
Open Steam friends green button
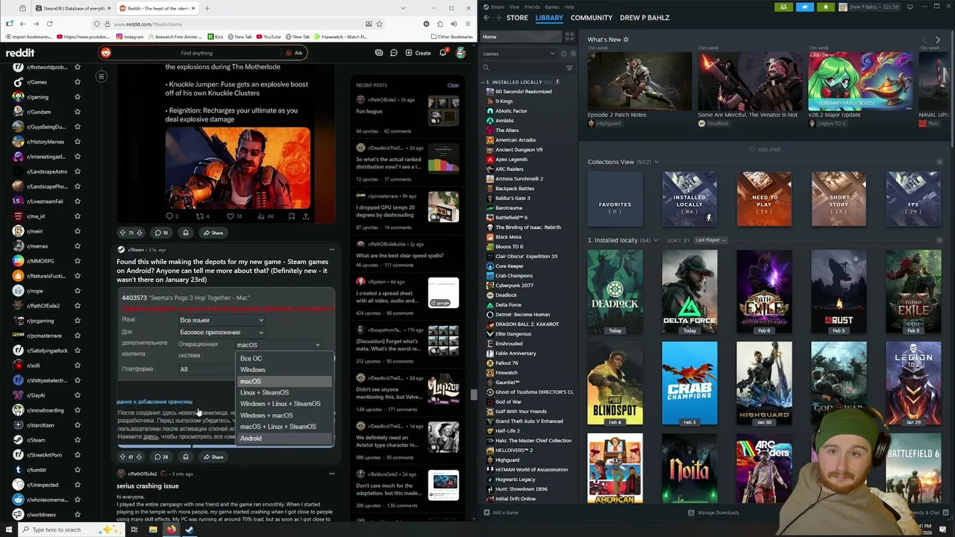pyautogui.click(x=783, y=7)
